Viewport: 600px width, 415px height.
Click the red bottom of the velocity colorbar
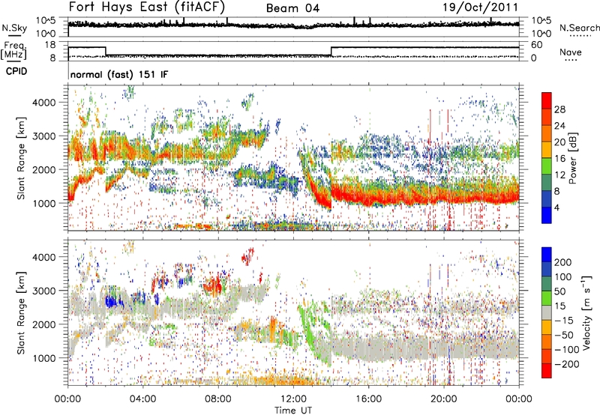pyautogui.click(x=547, y=371)
